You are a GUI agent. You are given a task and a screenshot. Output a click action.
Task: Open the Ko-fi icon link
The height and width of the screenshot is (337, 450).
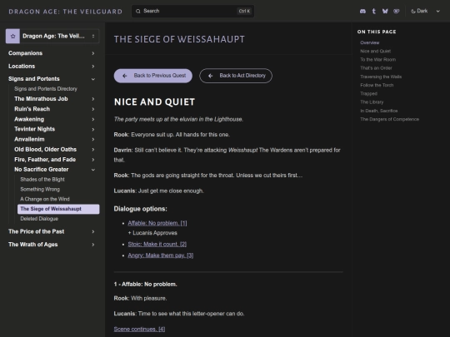tap(397, 11)
